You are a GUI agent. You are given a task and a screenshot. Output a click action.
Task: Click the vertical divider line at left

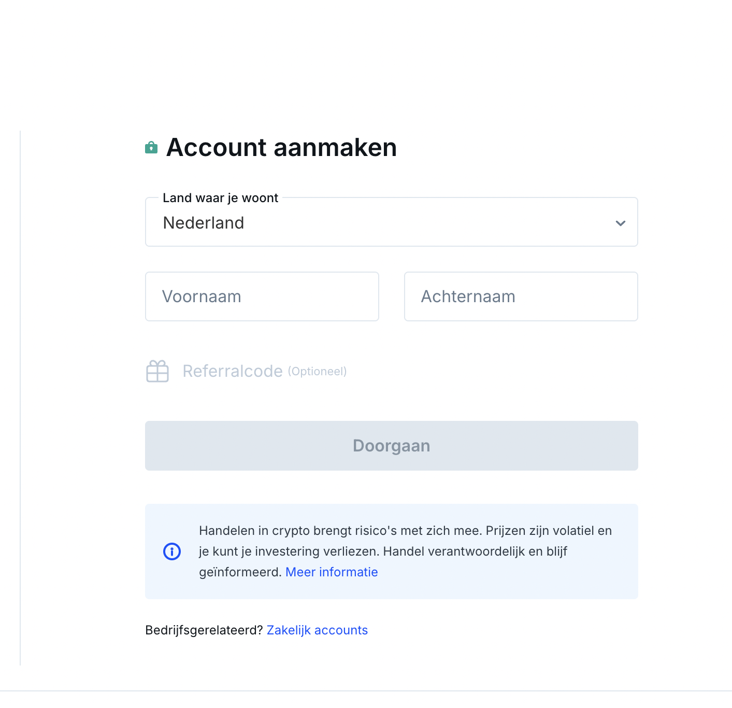coord(20,398)
